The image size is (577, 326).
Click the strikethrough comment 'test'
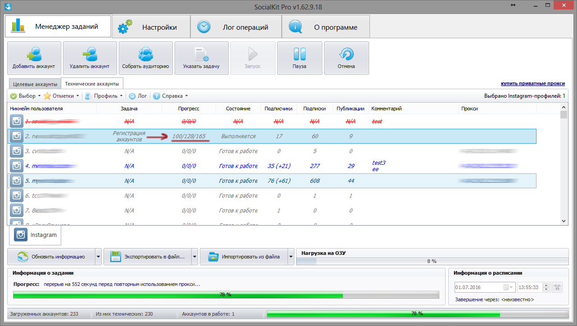(377, 121)
